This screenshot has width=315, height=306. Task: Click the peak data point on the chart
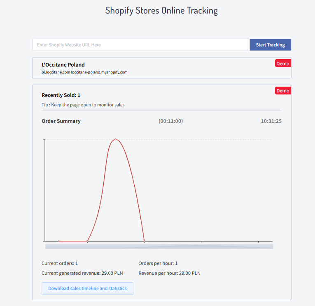pos(116,139)
